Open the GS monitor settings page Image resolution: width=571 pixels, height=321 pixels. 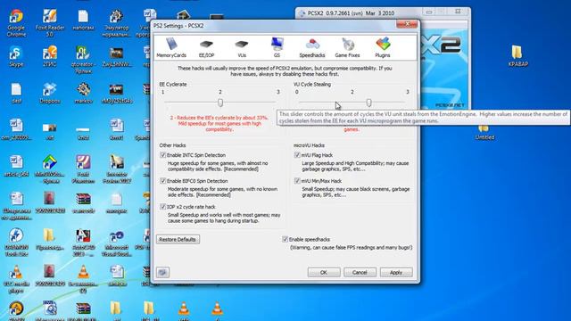click(x=277, y=47)
